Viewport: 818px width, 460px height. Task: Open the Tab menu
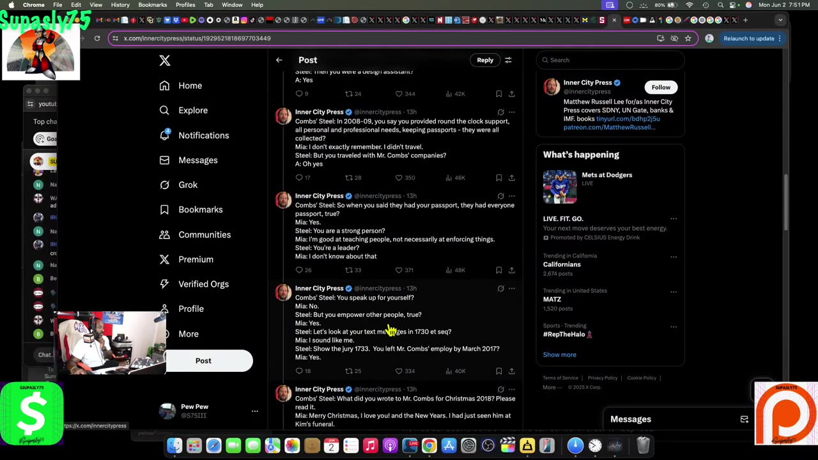(208, 4)
